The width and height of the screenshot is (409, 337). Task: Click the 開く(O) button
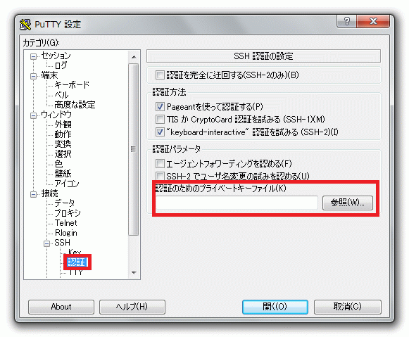(x=275, y=307)
